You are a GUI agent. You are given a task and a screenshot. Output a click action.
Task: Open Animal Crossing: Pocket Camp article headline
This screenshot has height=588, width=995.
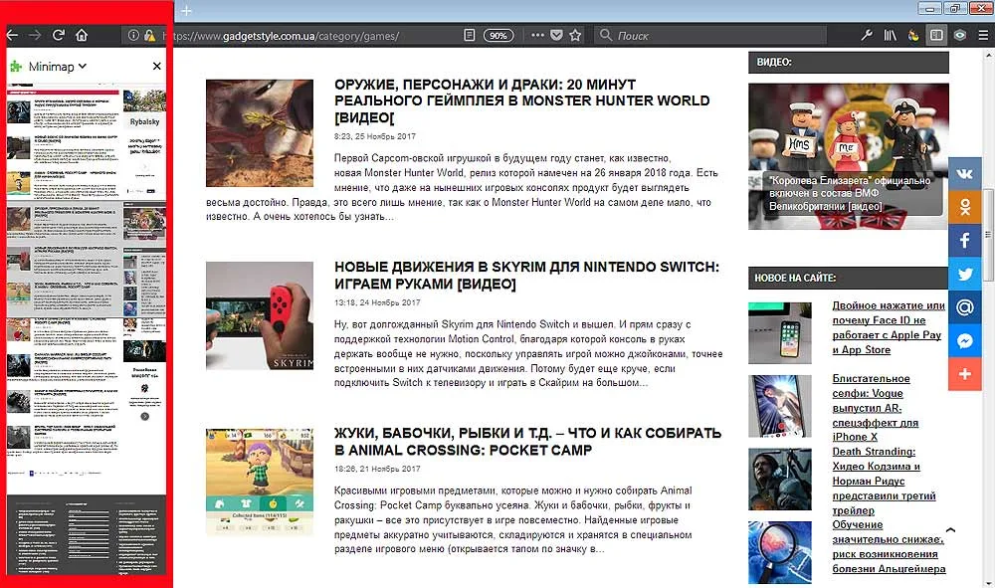[527, 442]
